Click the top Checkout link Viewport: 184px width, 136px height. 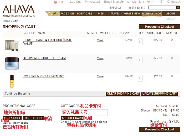click(x=173, y=2)
